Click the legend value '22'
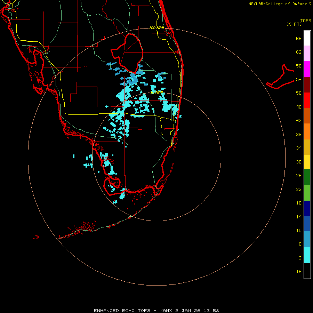 (299, 189)
